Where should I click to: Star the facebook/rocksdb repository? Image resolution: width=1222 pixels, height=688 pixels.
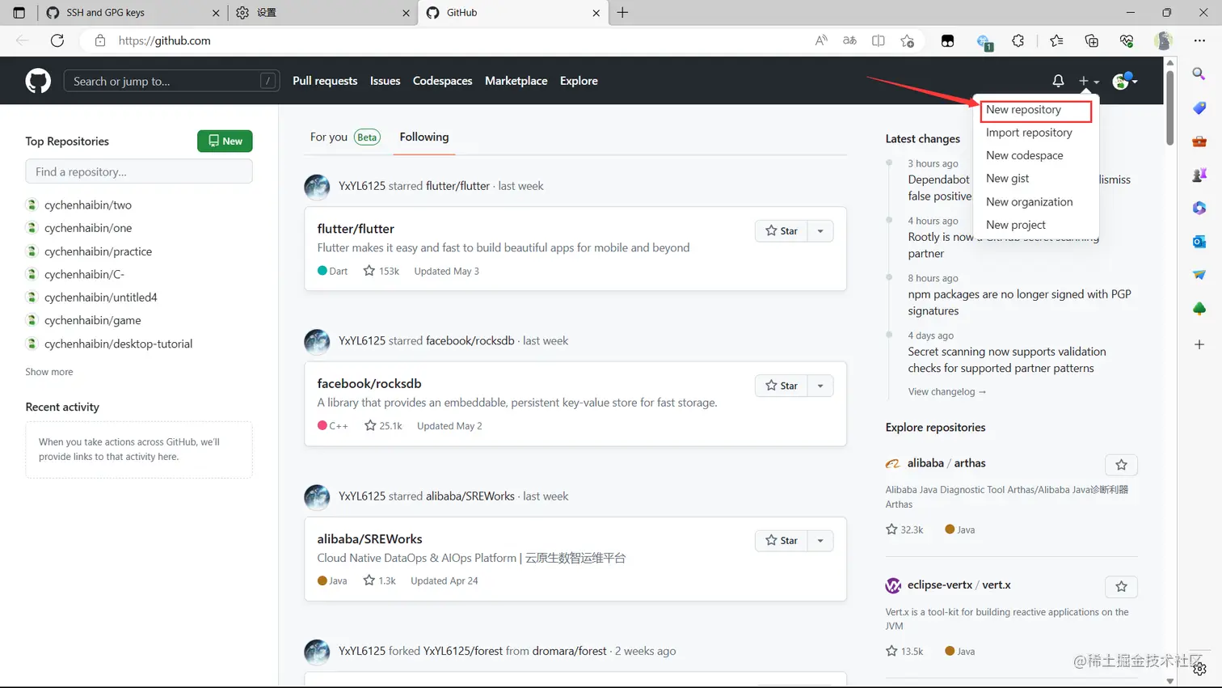click(782, 386)
